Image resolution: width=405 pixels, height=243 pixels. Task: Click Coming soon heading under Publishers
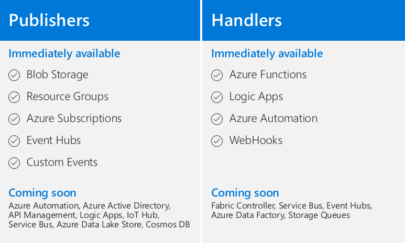point(42,193)
